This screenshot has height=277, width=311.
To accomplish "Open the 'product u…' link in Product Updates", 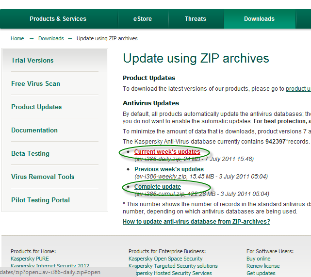I will click(x=298, y=89).
